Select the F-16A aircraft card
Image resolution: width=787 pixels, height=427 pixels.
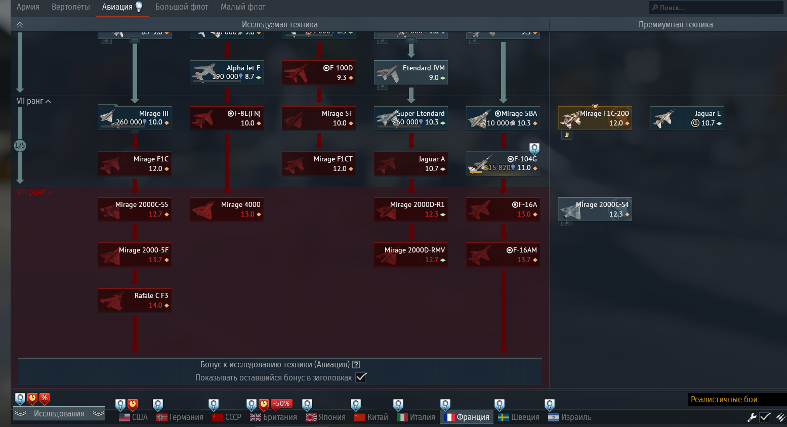coord(503,209)
